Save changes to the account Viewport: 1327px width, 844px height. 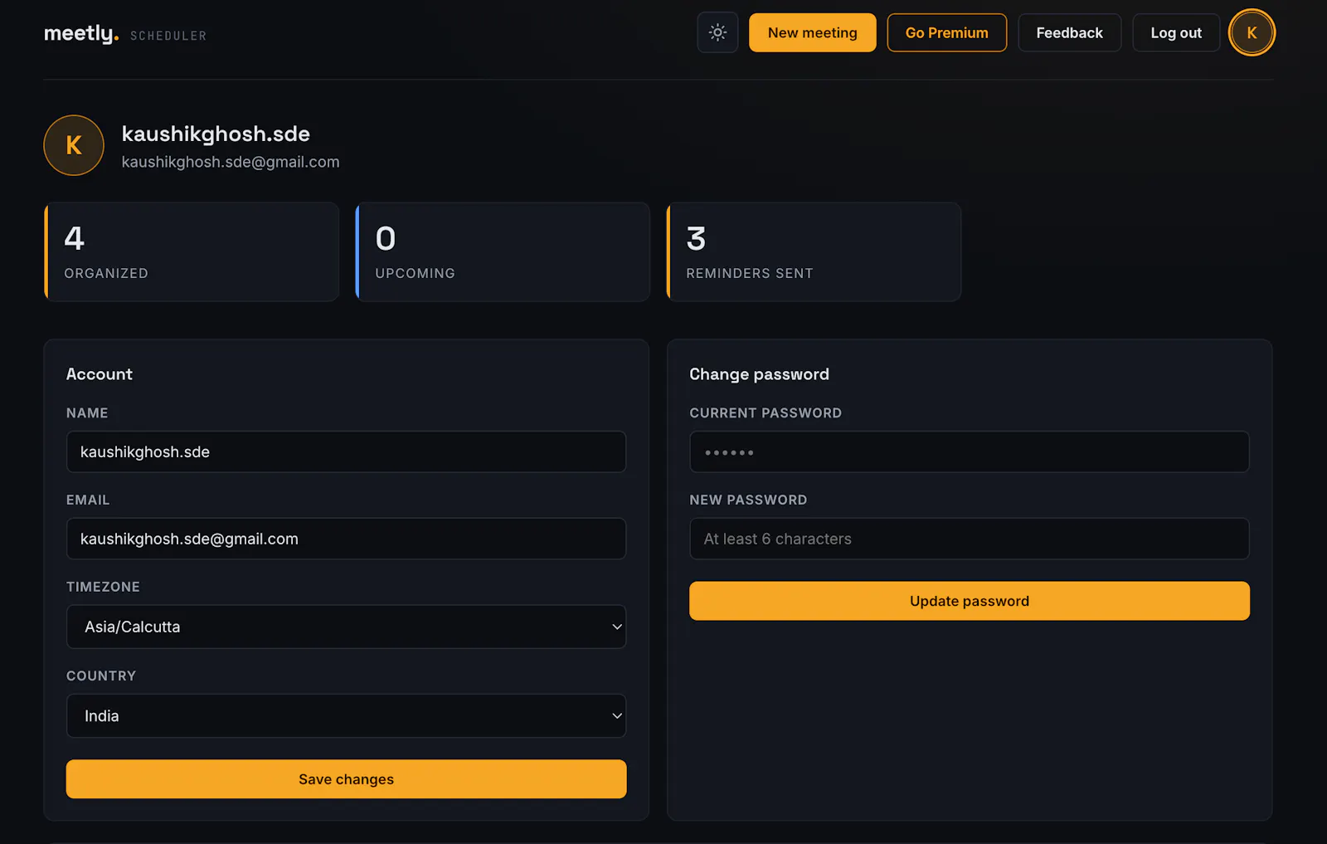(346, 779)
